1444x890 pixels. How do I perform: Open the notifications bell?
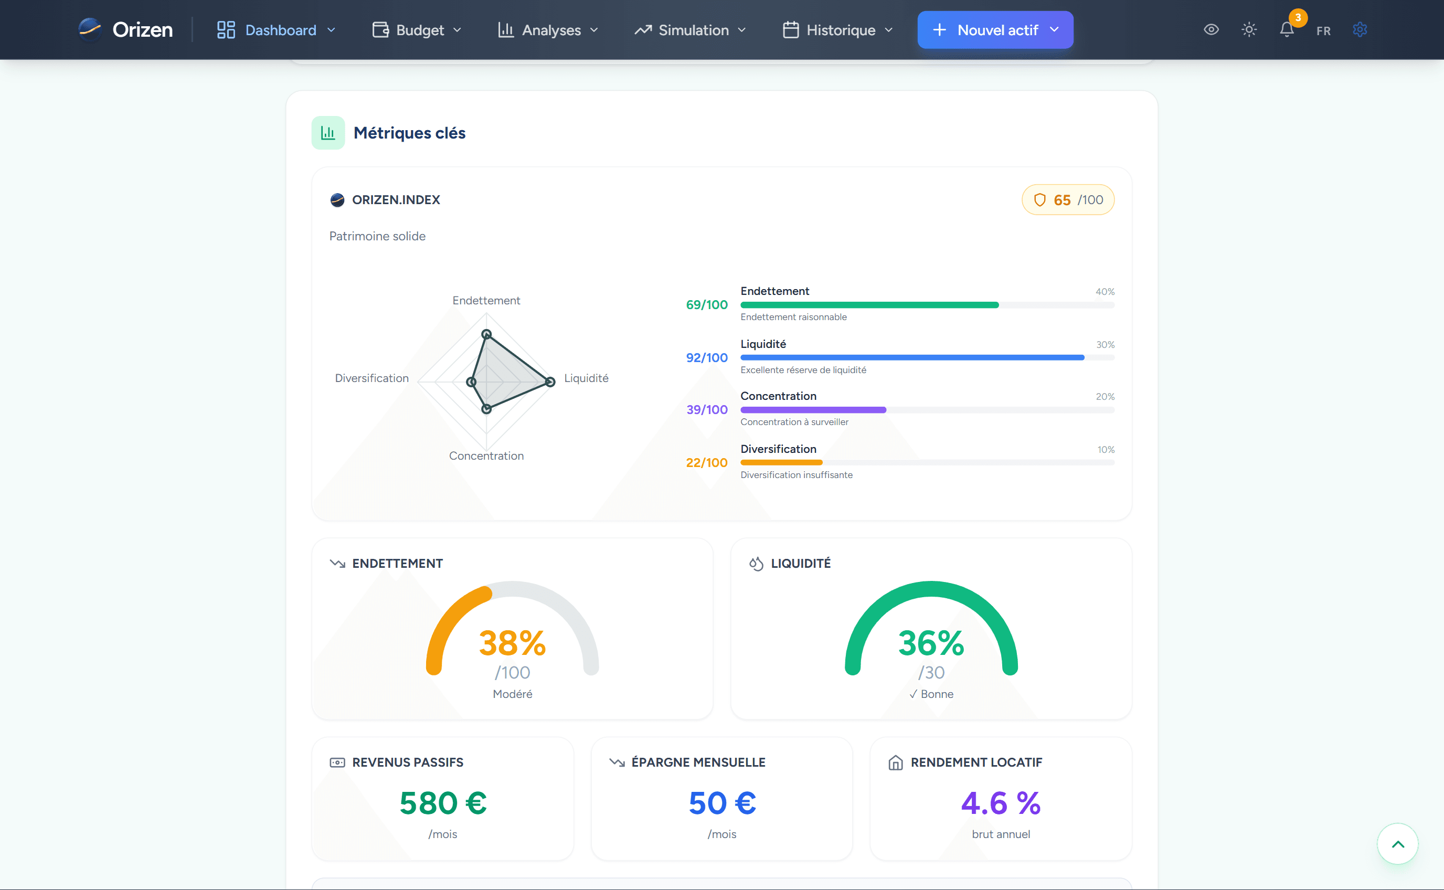1286,29
